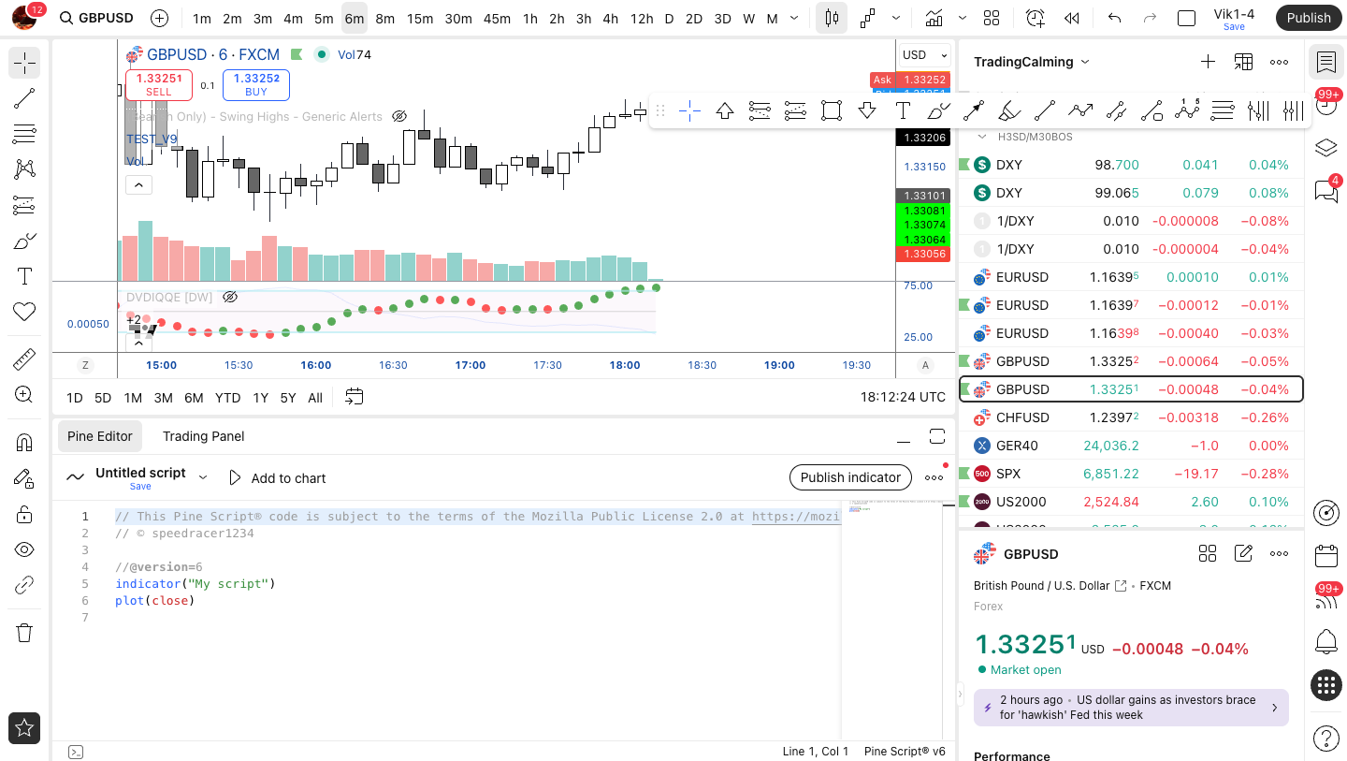This screenshot has height=761, width=1347.
Task: Open chart type dropdown arrow
Action: pyautogui.click(x=897, y=18)
